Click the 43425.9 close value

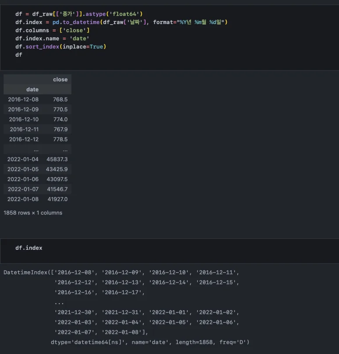tap(57, 169)
